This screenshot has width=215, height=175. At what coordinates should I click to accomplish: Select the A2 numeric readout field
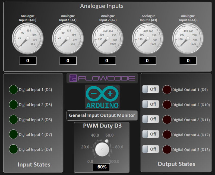[x=107, y=61]
